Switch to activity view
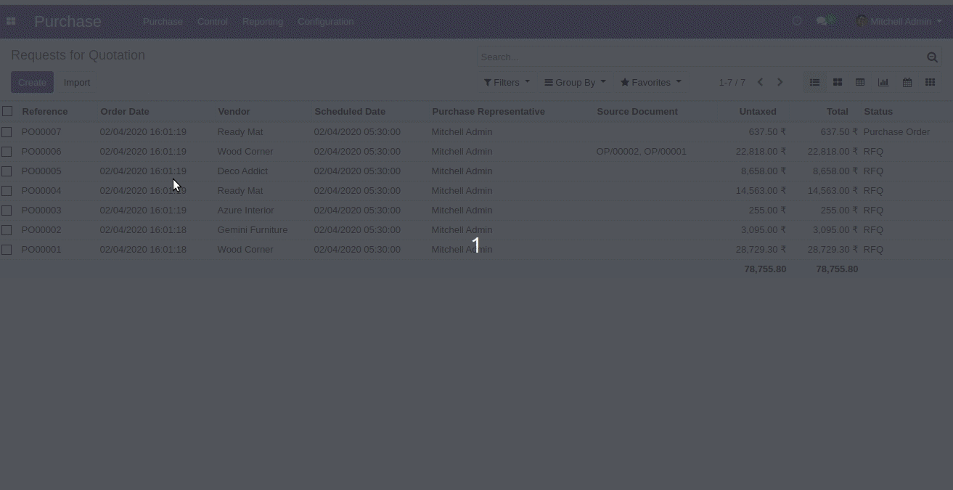Screen dimensions: 953x490 (x=930, y=83)
